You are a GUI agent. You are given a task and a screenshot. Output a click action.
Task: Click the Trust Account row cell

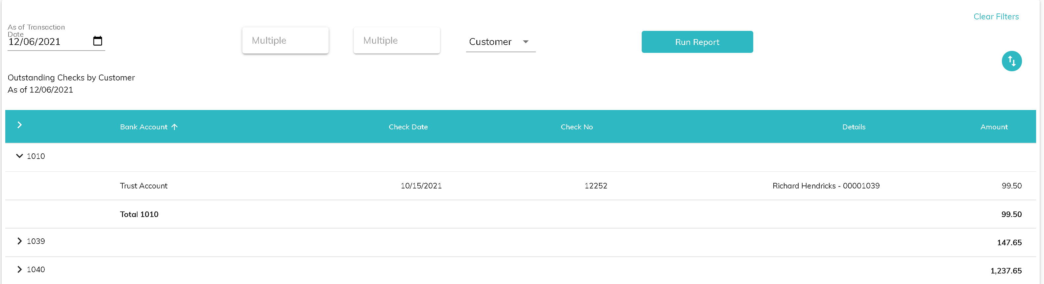click(x=143, y=186)
